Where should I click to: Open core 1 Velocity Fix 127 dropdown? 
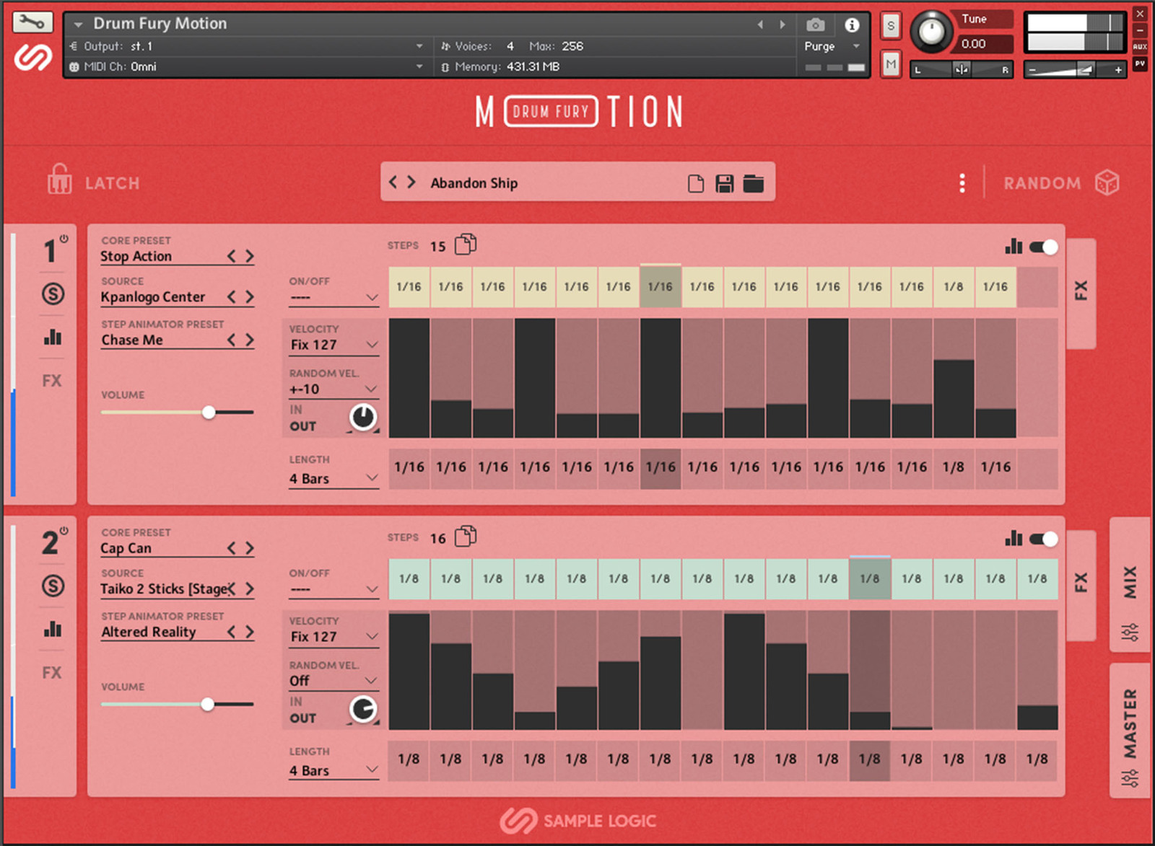click(x=334, y=345)
